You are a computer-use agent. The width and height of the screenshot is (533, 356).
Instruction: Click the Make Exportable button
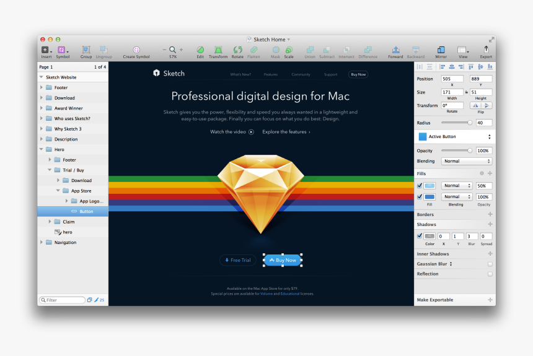tap(455, 300)
